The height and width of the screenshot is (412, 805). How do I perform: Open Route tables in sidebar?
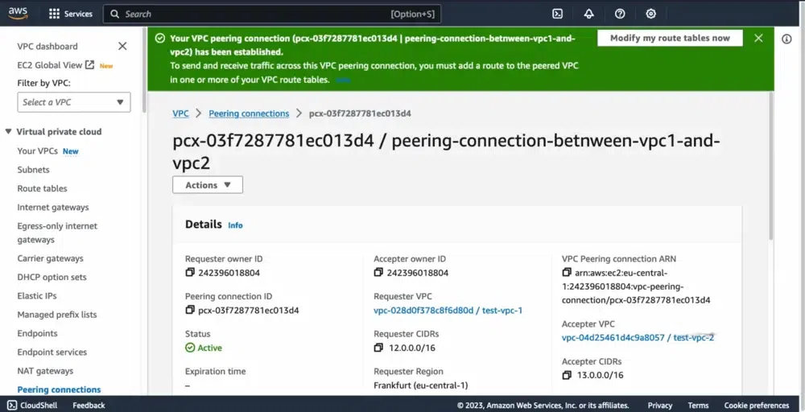pyautogui.click(x=42, y=188)
